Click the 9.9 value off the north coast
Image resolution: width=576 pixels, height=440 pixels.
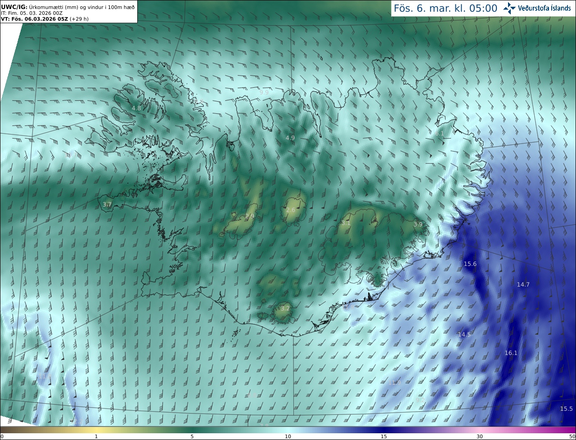264,92
